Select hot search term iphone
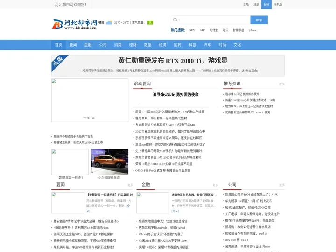Screen dimensions: 336x252 252,30
